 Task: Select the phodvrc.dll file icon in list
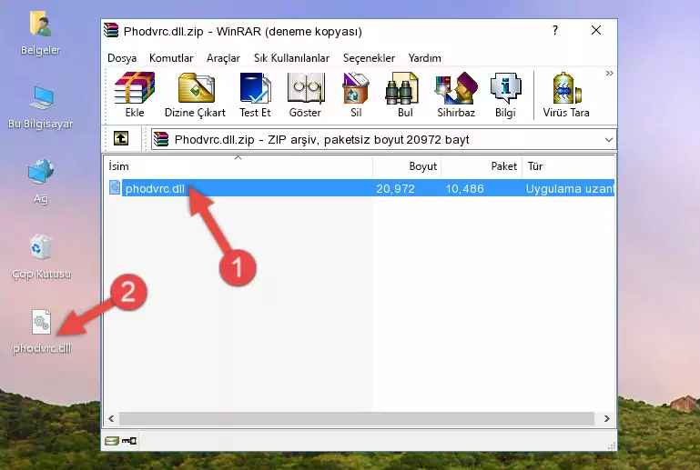pos(115,188)
